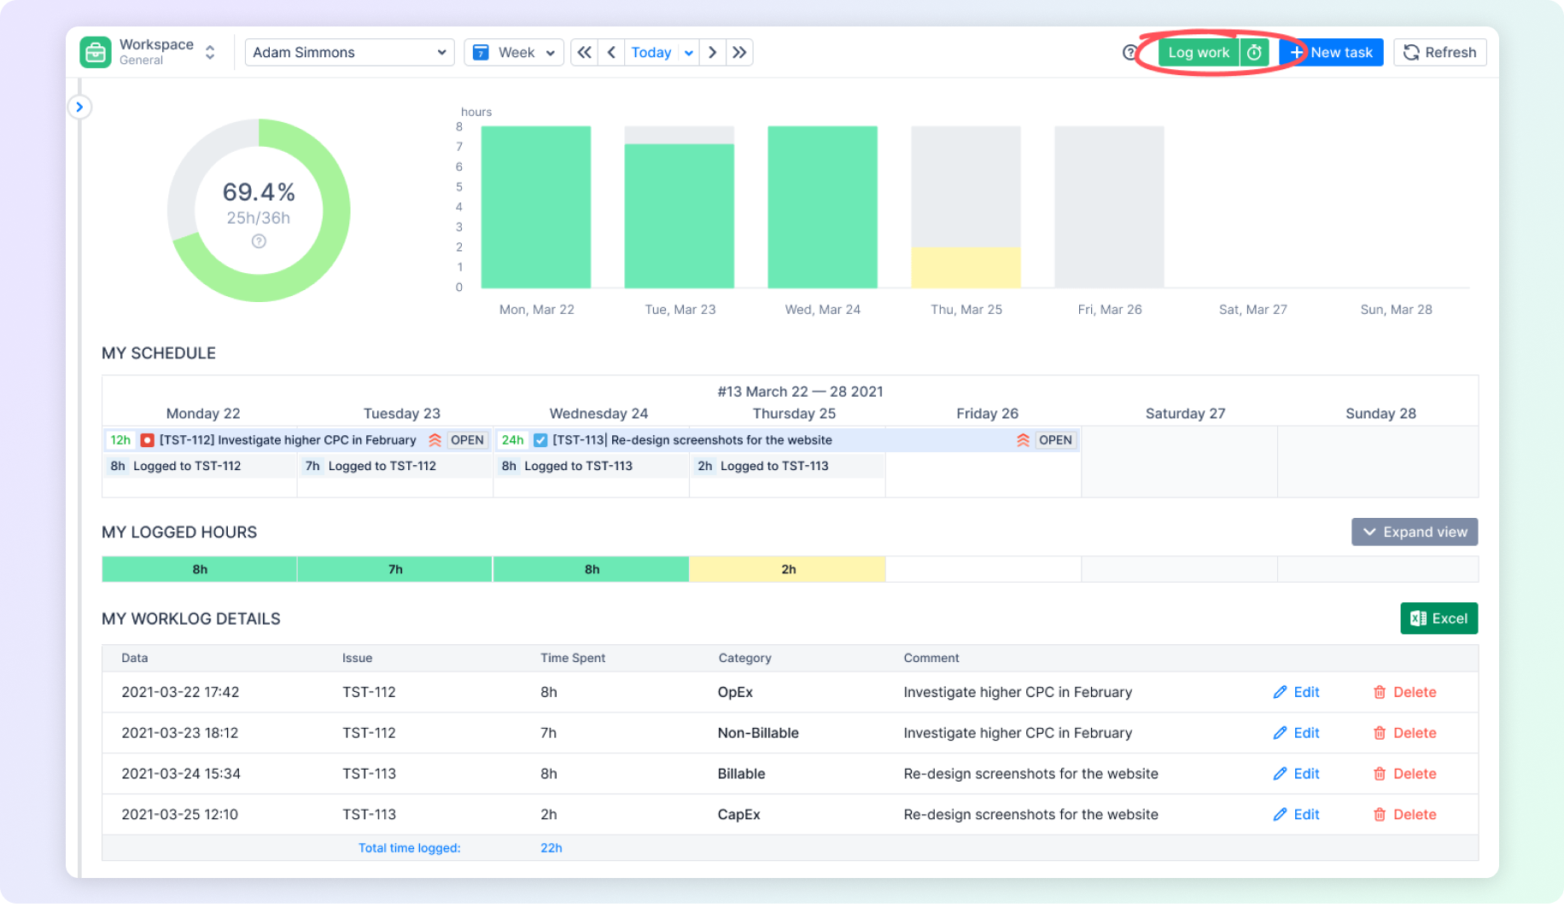Skip forward with double right arrow
This screenshot has height=907, width=1564.
pos(739,53)
